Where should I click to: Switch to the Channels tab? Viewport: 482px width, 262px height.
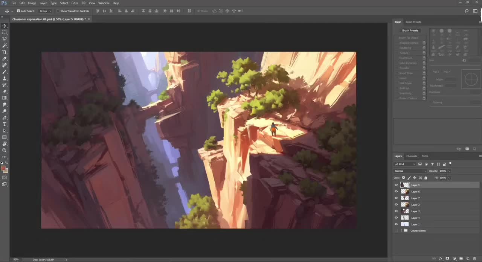[412, 156]
